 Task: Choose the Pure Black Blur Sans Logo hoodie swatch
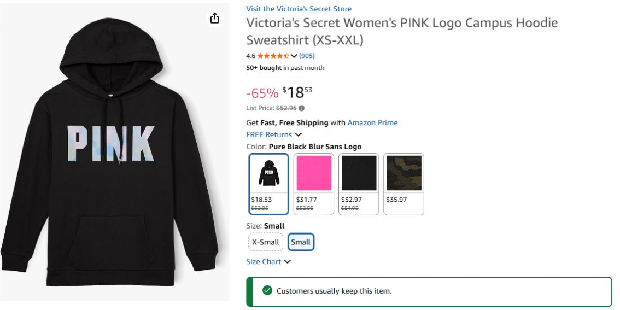point(269,184)
